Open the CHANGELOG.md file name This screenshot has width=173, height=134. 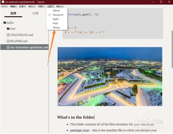pos(22,35)
